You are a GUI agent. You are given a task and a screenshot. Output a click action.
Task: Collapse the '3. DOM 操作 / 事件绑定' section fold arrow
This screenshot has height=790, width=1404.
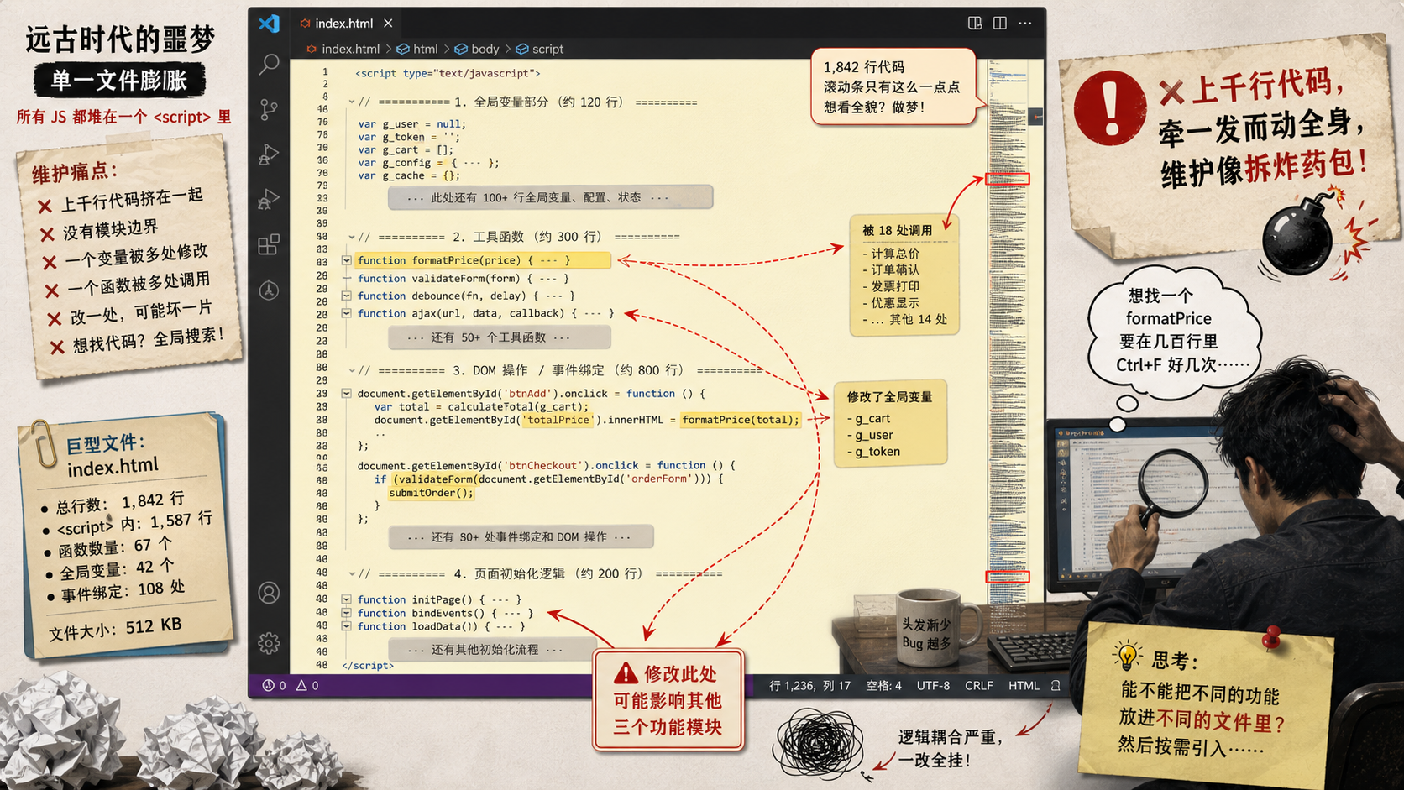tap(352, 370)
